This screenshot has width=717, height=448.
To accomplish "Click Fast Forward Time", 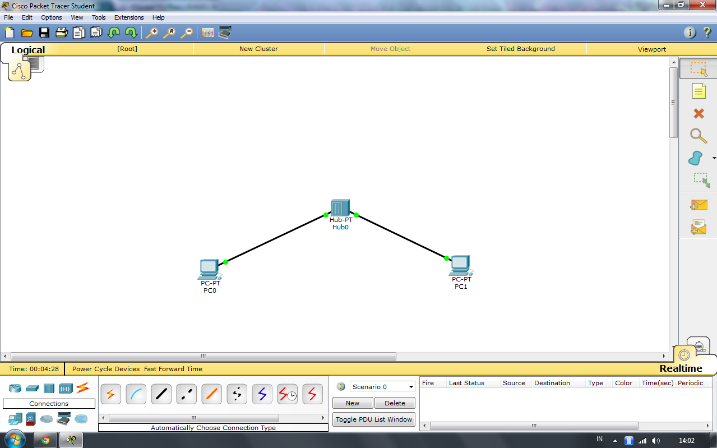I will tap(173, 369).
